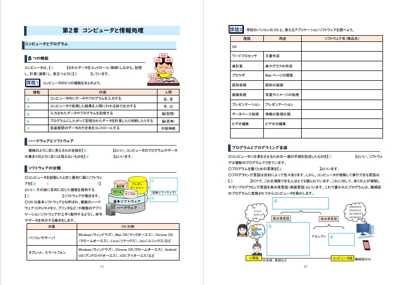Click the page number 12
The height and width of the screenshot is (285, 406).
(305, 267)
